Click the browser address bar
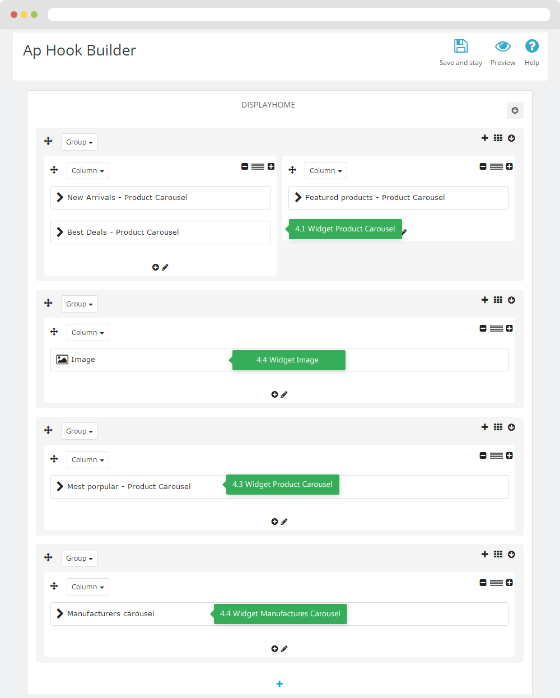 coord(299,15)
